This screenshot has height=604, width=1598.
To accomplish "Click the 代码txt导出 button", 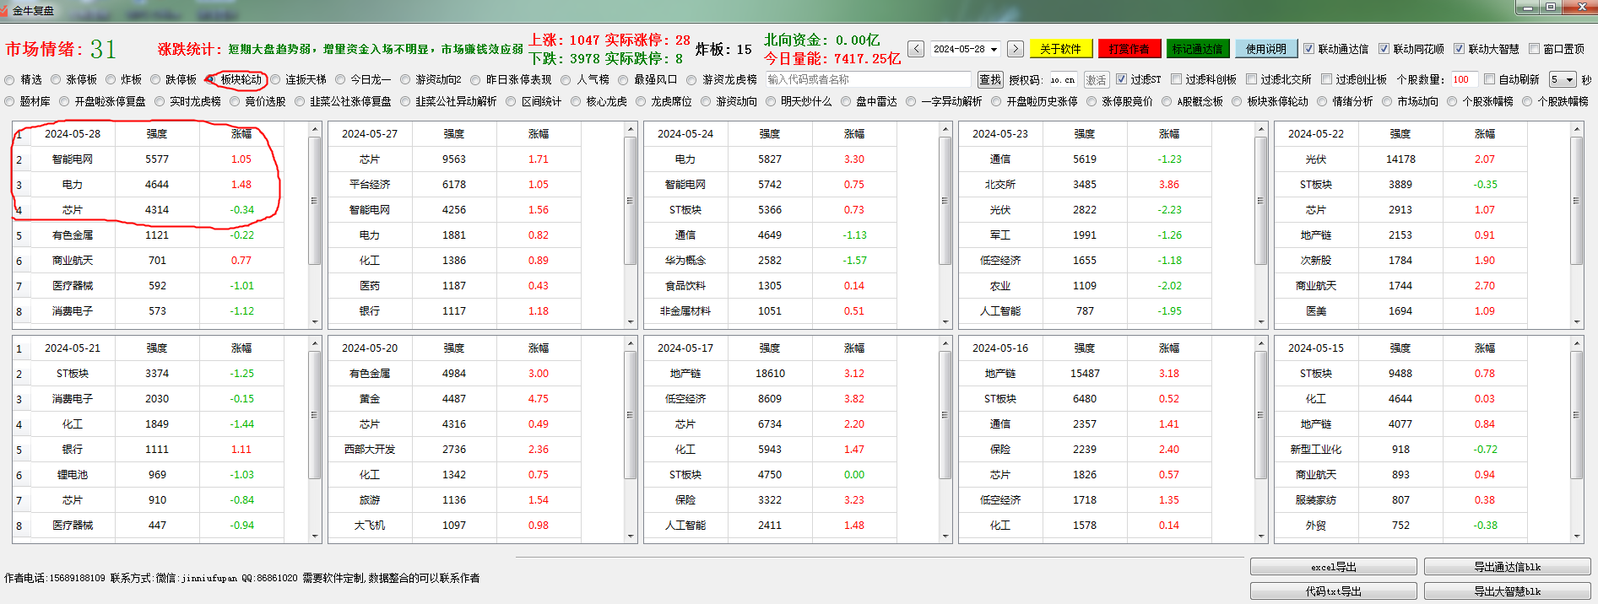I will pos(1334,591).
